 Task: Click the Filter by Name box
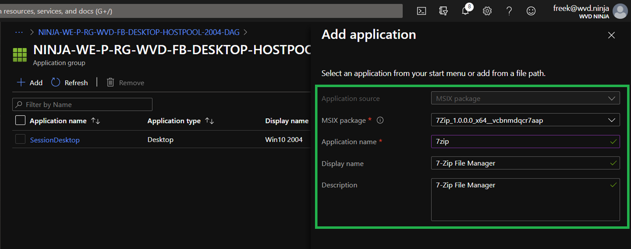(x=82, y=104)
